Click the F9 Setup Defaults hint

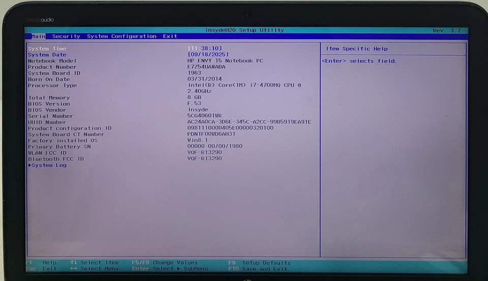259,263
